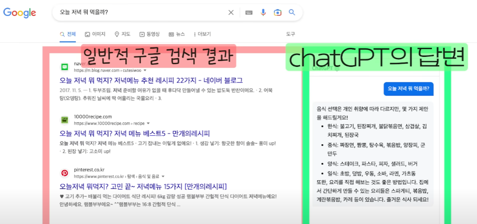477x224 pixels.
Task: Click the search box containing 오늘 저녁 뭐 먹을까?
Action: click(x=178, y=12)
